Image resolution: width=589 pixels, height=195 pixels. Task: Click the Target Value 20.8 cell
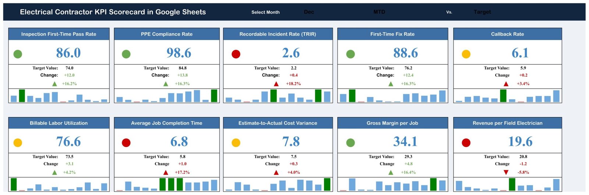523,157
